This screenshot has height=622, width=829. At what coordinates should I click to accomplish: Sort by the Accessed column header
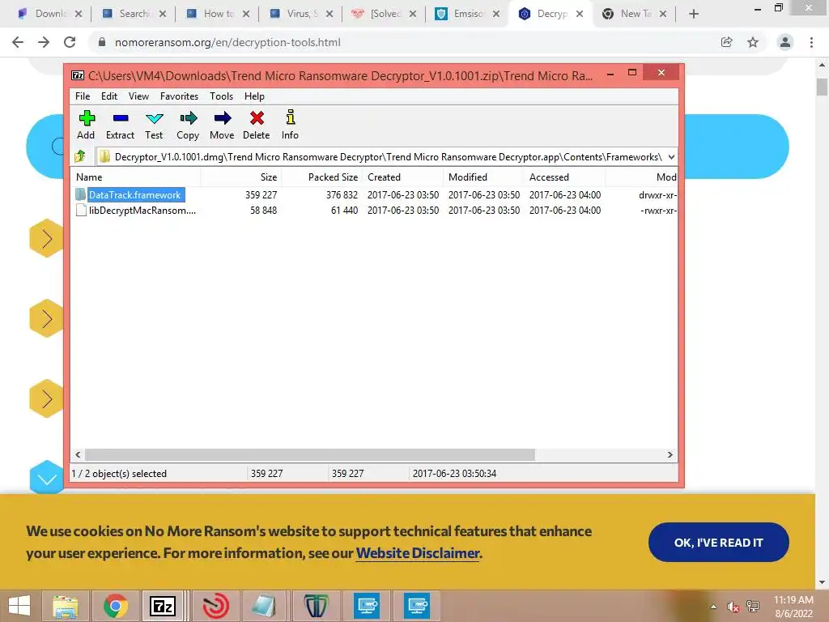(x=564, y=177)
